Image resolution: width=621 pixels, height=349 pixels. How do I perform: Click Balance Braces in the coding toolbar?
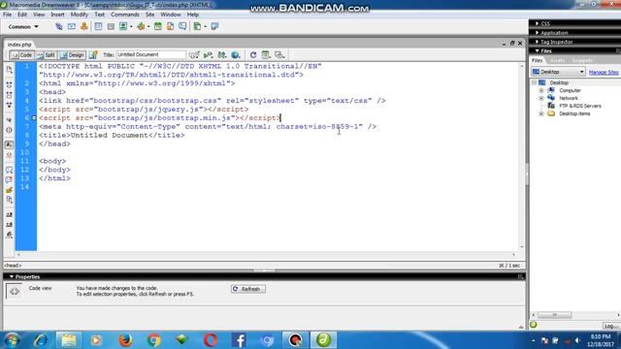point(9,130)
